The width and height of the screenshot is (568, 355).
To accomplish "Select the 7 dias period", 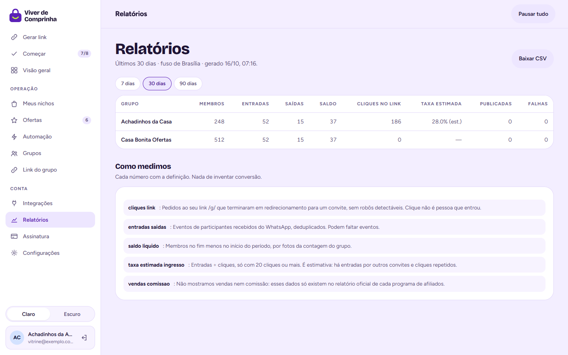I will 128,84.
